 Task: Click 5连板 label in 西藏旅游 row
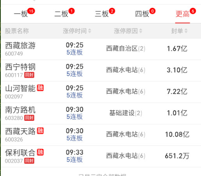pos(75,52)
